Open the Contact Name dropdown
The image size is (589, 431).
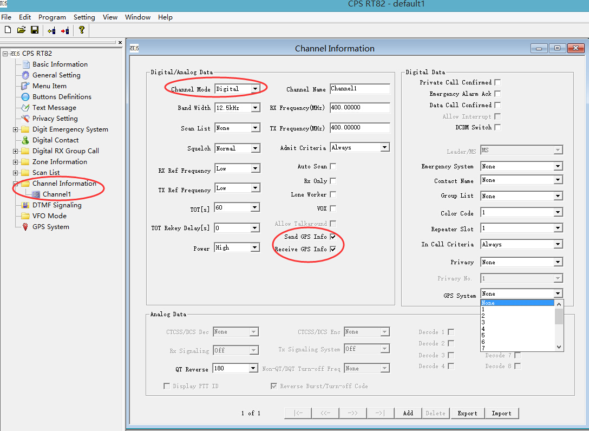click(558, 180)
